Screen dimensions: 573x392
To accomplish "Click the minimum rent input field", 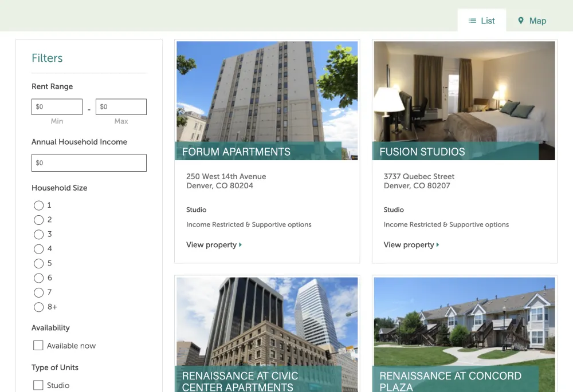I will pyautogui.click(x=57, y=107).
